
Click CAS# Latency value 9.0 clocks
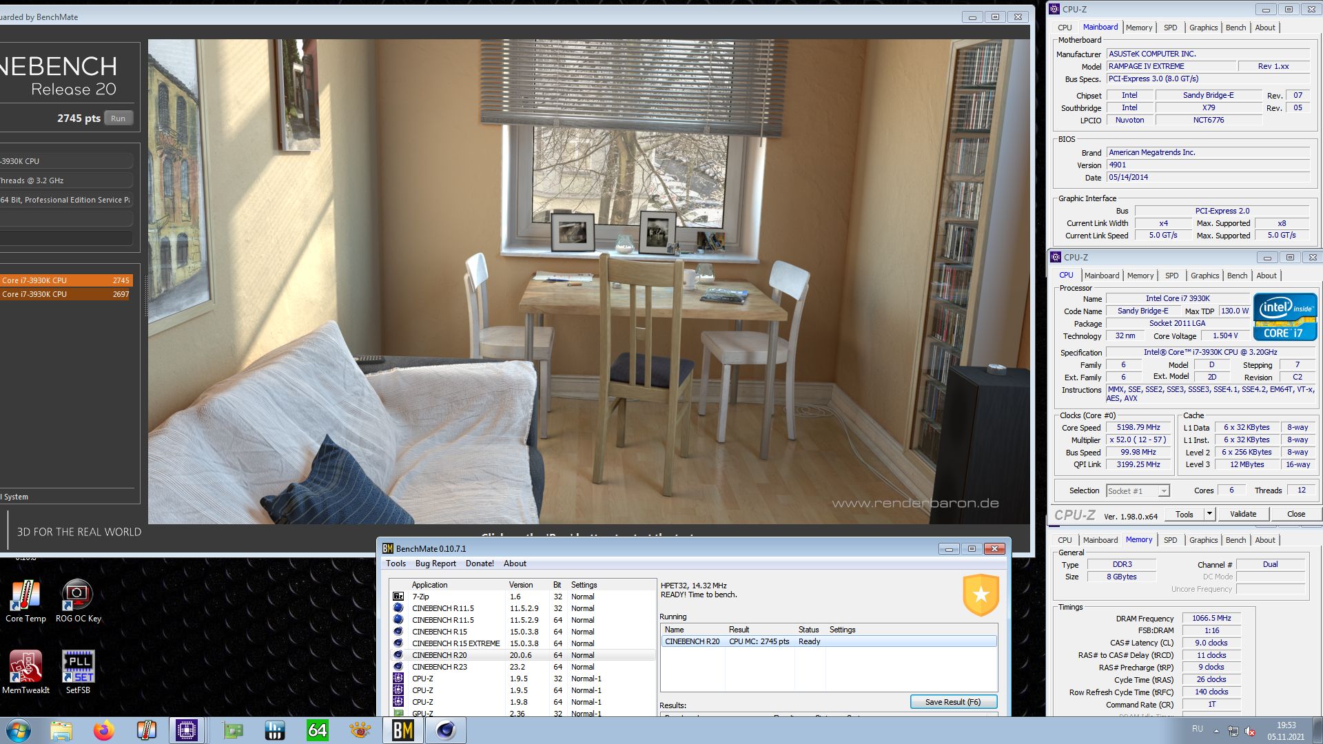tap(1211, 643)
